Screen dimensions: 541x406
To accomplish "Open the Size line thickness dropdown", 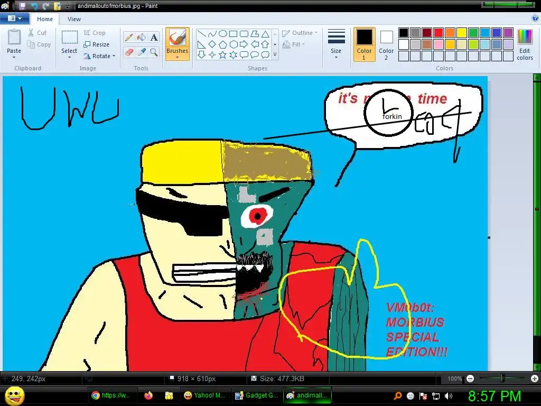I will coord(336,44).
